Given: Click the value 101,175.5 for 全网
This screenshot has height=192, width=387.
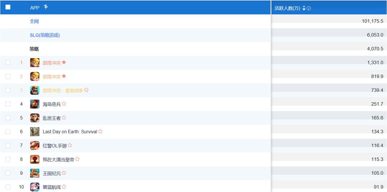Looking at the screenshot, I should (x=372, y=21).
